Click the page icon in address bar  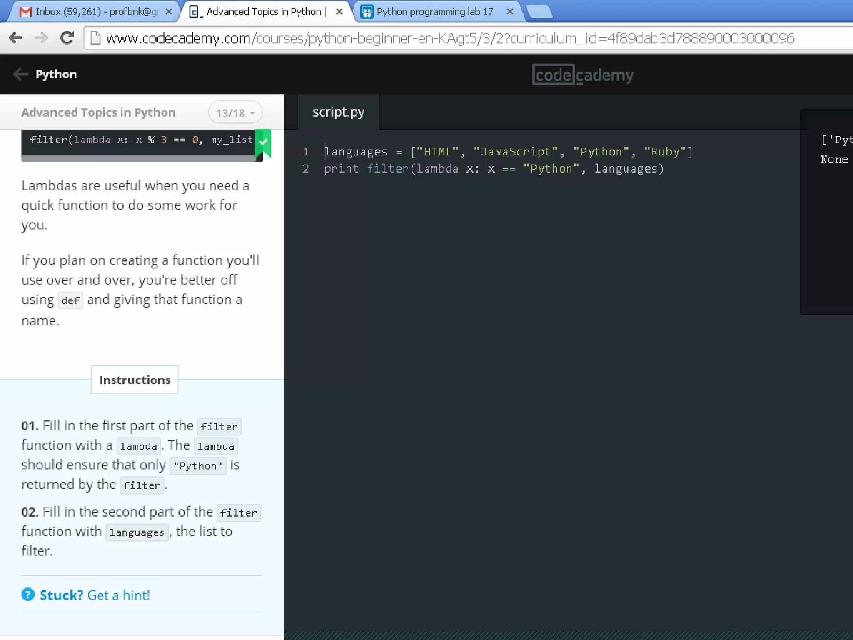[x=95, y=38]
